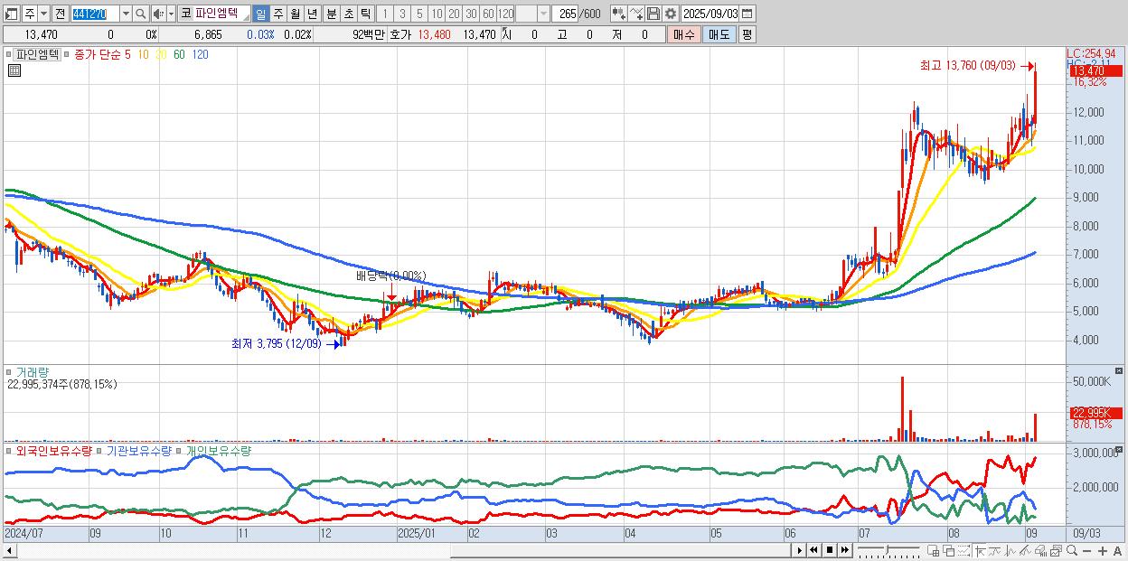
Task: Expand the stock code history dropdown
Action: pos(126,14)
